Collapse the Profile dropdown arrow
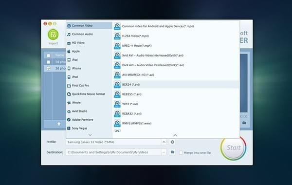 (164, 142)
